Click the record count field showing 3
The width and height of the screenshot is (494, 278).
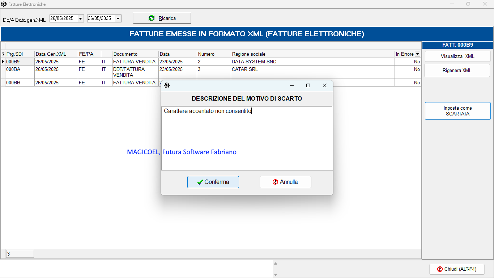coord(20,254)
